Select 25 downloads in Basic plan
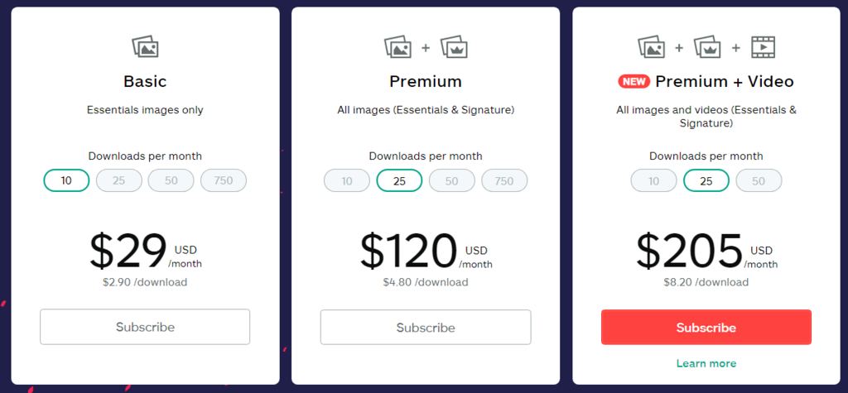 [x=119, y=180]
